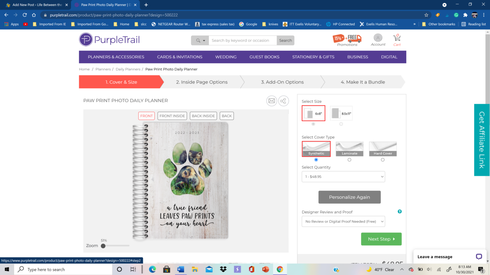
Task: Open PowerPoint from the taskbar
Action: coord(266,269)
